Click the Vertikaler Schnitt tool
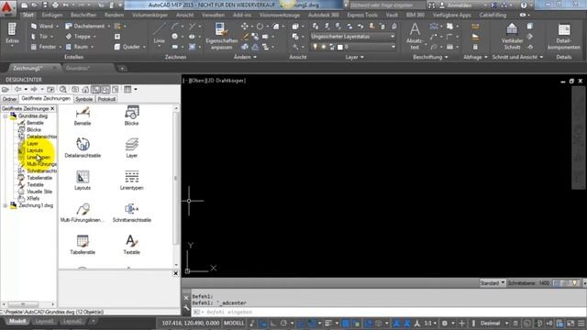 tap(512, 36)
